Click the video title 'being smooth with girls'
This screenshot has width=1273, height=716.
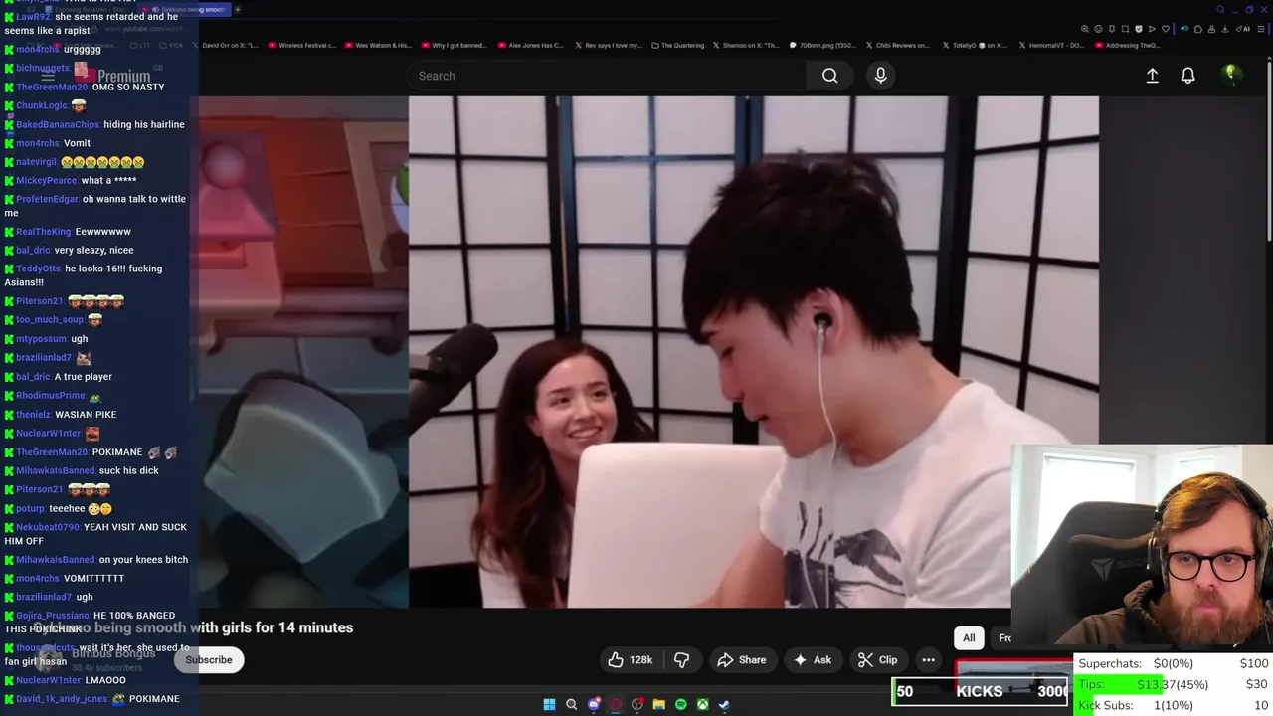tap(194, 627)
